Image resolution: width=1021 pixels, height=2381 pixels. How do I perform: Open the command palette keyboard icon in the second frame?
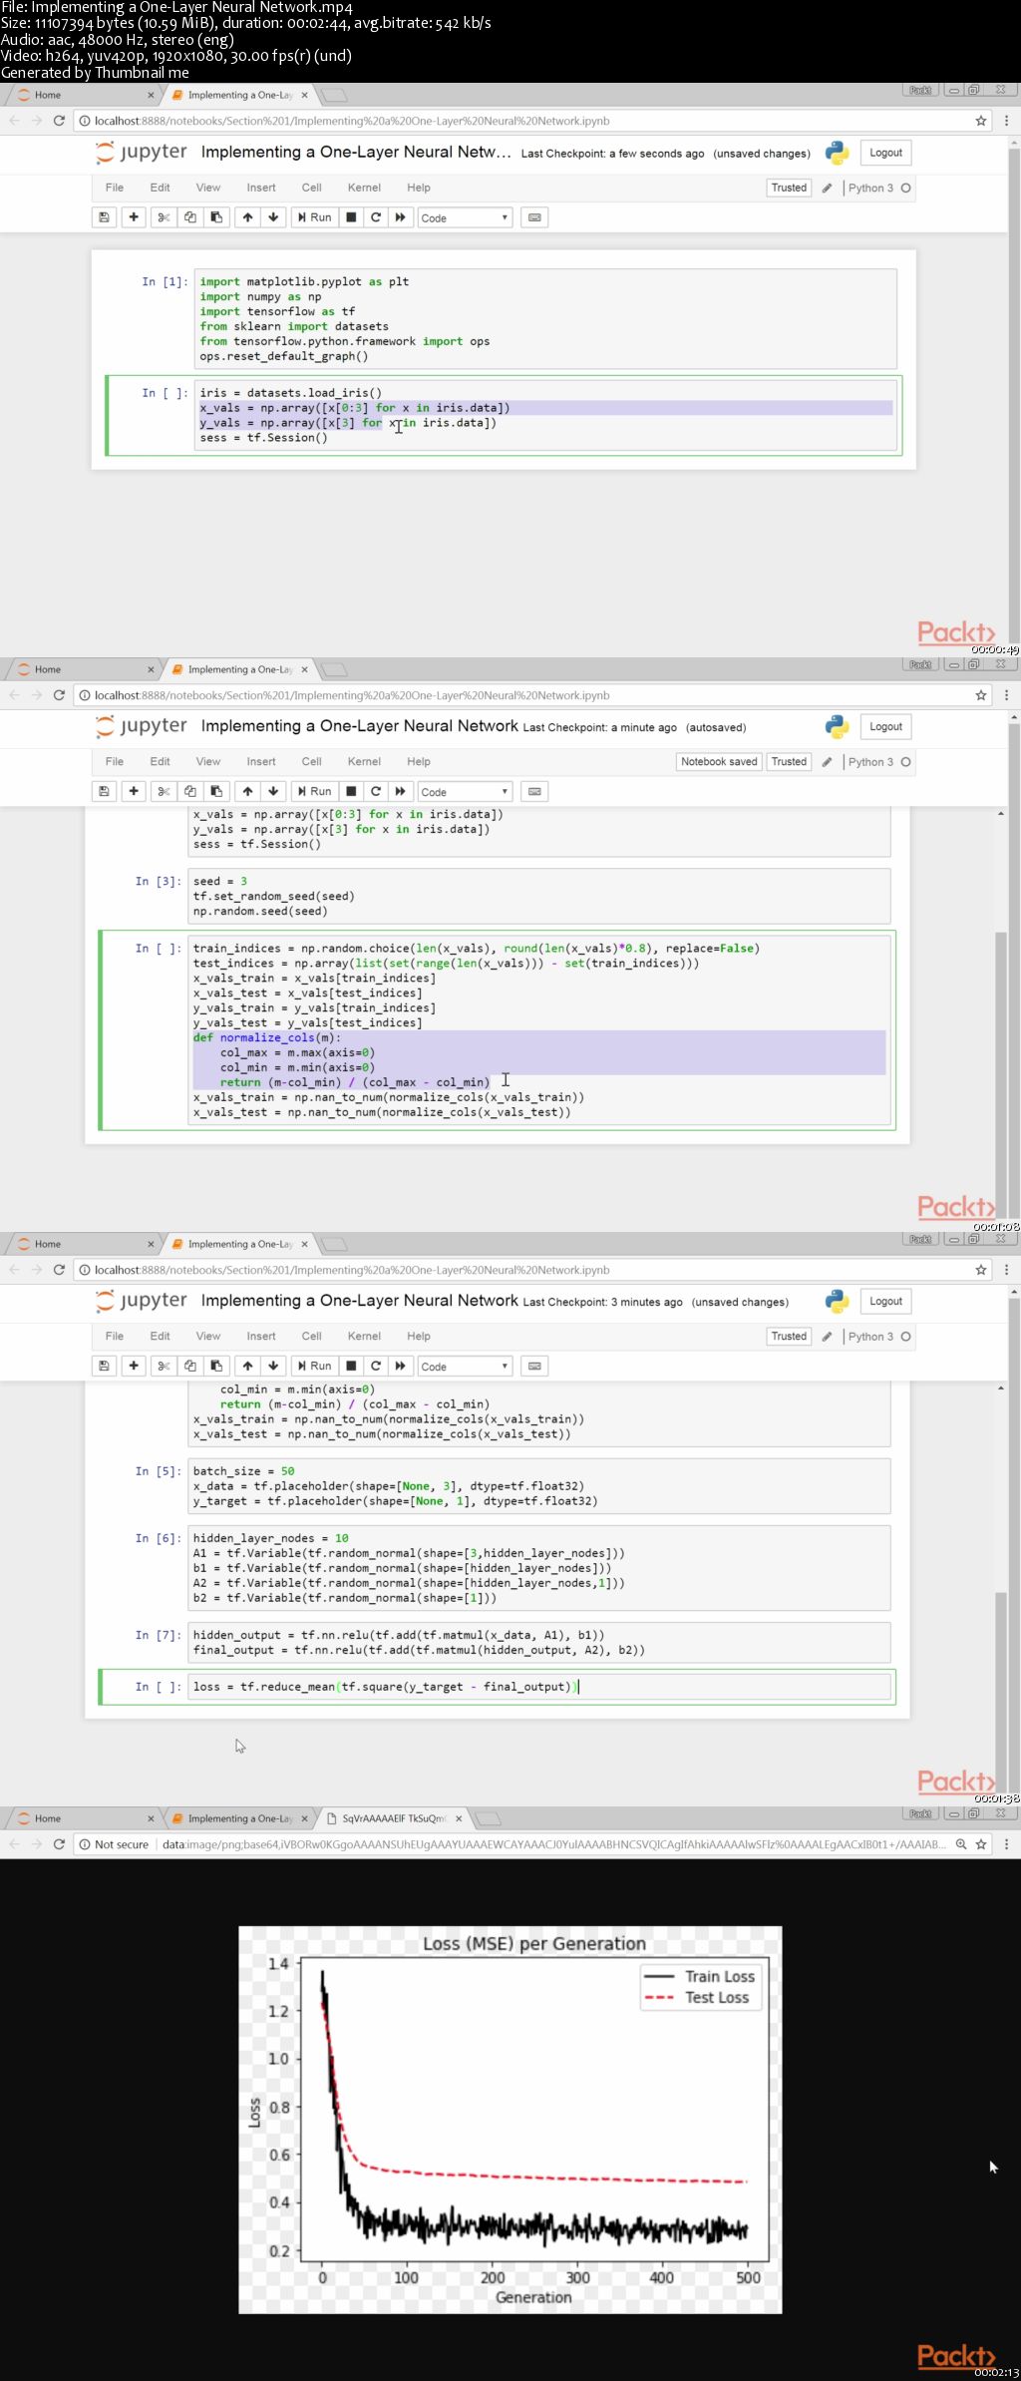[534, 791]
